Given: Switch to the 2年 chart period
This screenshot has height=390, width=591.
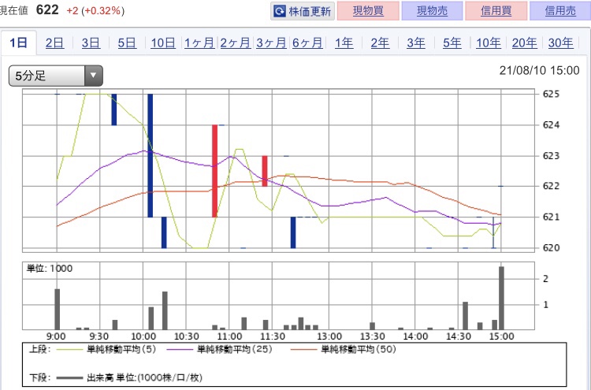Looking at the screenshot, I should pos(380,43).
